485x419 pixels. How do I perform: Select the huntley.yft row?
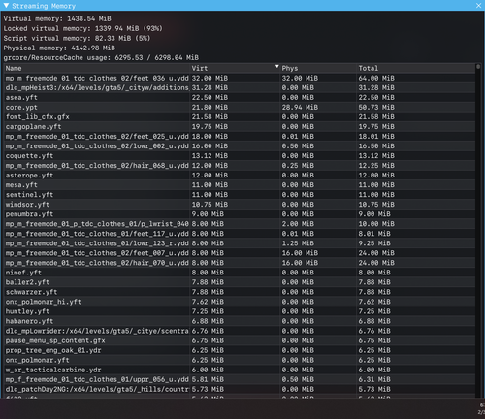[240, 311]
